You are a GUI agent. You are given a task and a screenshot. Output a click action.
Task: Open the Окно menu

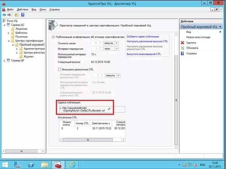point(43,9)
